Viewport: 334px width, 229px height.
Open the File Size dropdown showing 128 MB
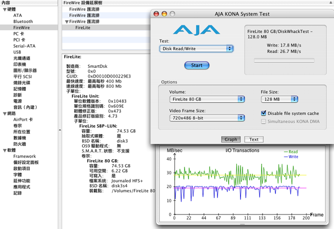279,99
